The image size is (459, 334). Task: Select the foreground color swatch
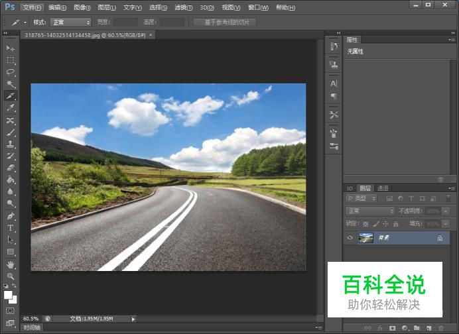(8, 295)
